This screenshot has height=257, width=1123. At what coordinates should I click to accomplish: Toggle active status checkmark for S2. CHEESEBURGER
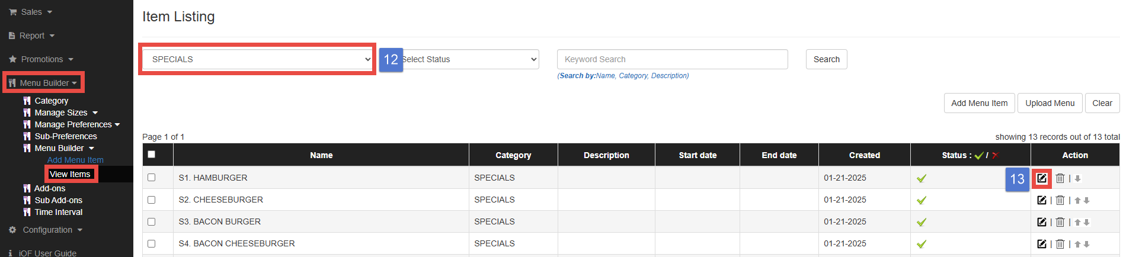[922, 200]
